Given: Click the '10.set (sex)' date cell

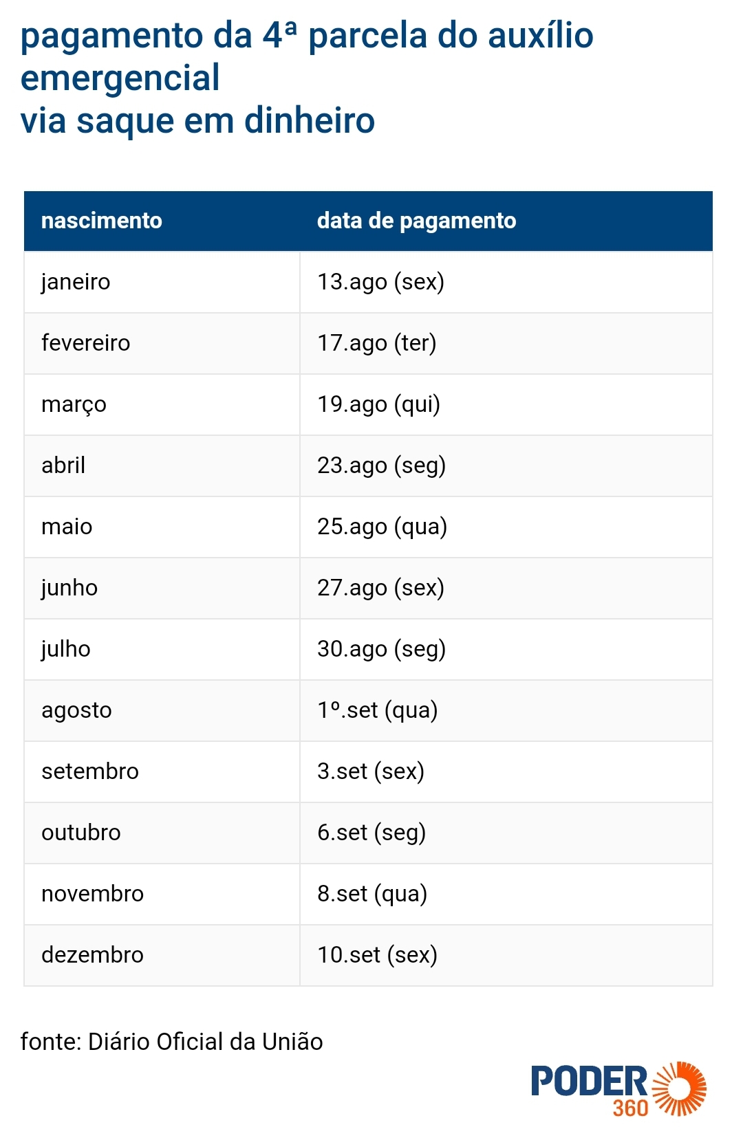Looking at the screenshot, I should (506, 955).
